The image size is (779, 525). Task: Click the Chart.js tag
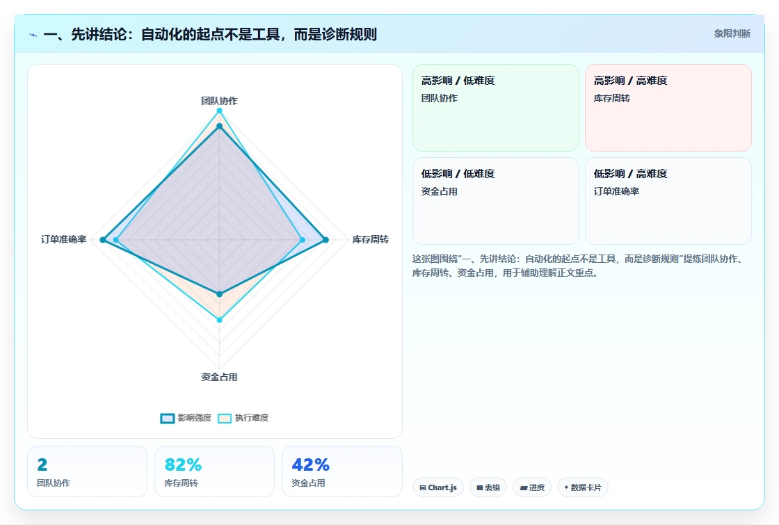click(438, 487)
